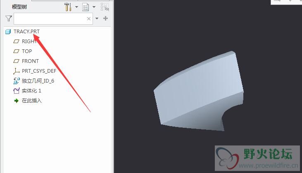
Task: Expand the settings tool dropdown arrow
Action: [76, 7]
